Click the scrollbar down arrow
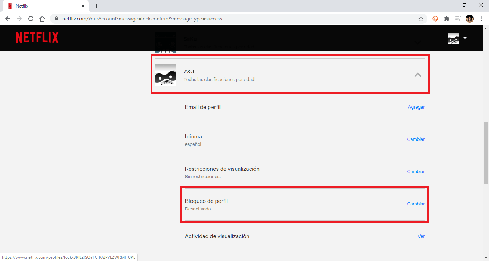This screenshot has width=489, height=261. tap(486, 258)
